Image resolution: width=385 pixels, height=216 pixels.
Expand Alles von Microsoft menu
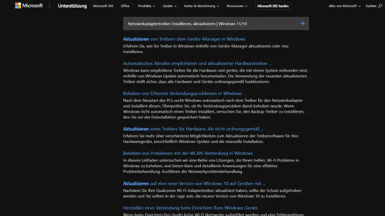click(344, 6)
